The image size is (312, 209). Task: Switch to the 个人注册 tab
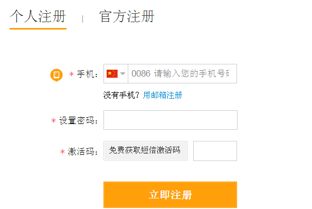tap(38, 16)
